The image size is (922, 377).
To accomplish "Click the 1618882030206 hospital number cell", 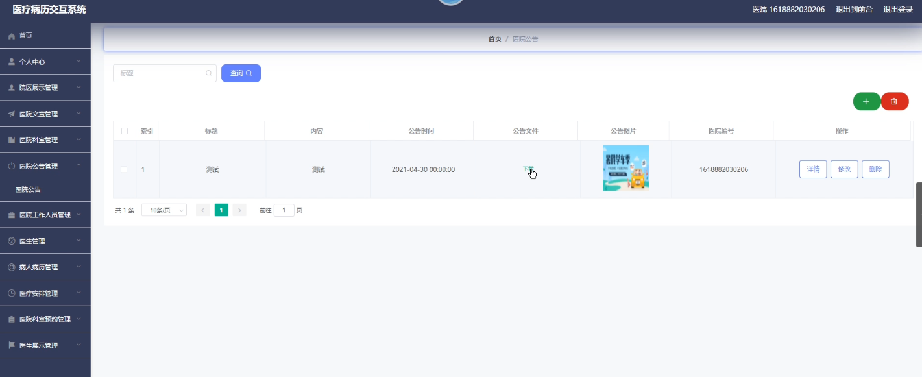I will coord(723,169).
